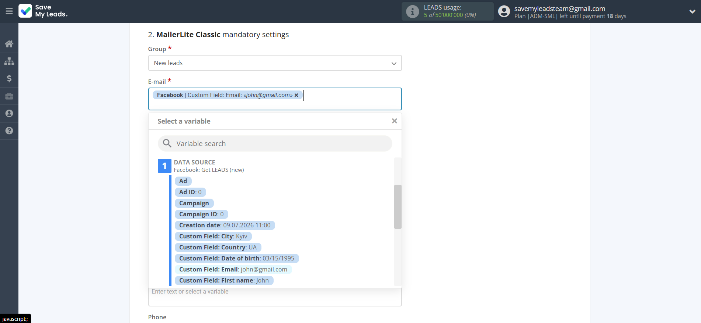Click the variable search magnifier icon

(167, 143)
